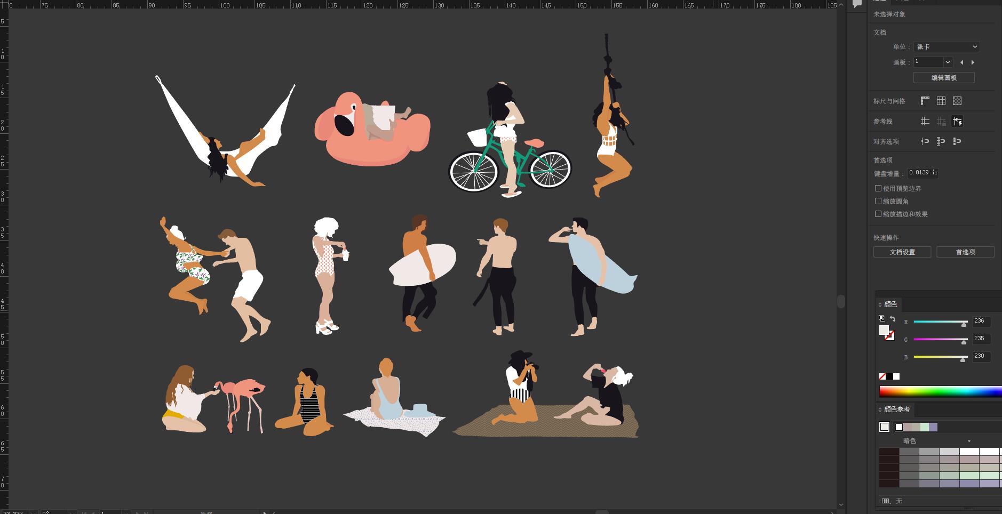1002x514 pixels.
Task: Click the show guides icon
Action: click(x=925, y=122)
